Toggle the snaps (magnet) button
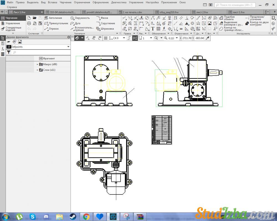The width and height of the screenshot is (277, 221). pyautogui.click(x=77, y=38)
